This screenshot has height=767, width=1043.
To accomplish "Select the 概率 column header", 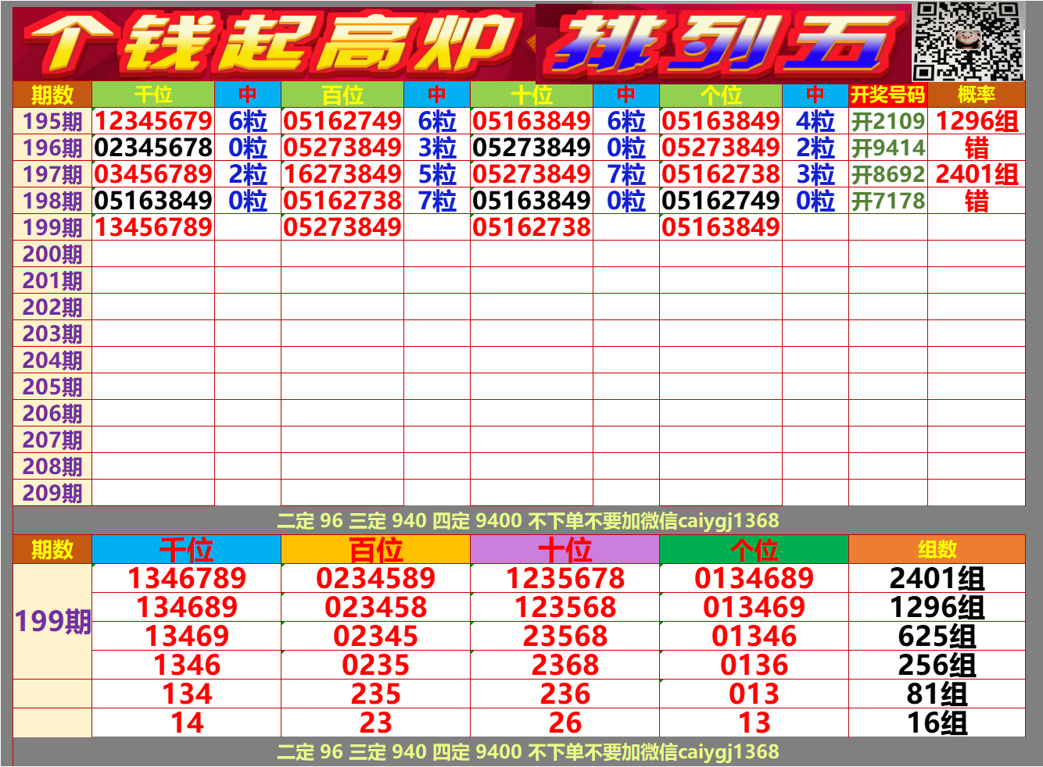I will [977, 94].
